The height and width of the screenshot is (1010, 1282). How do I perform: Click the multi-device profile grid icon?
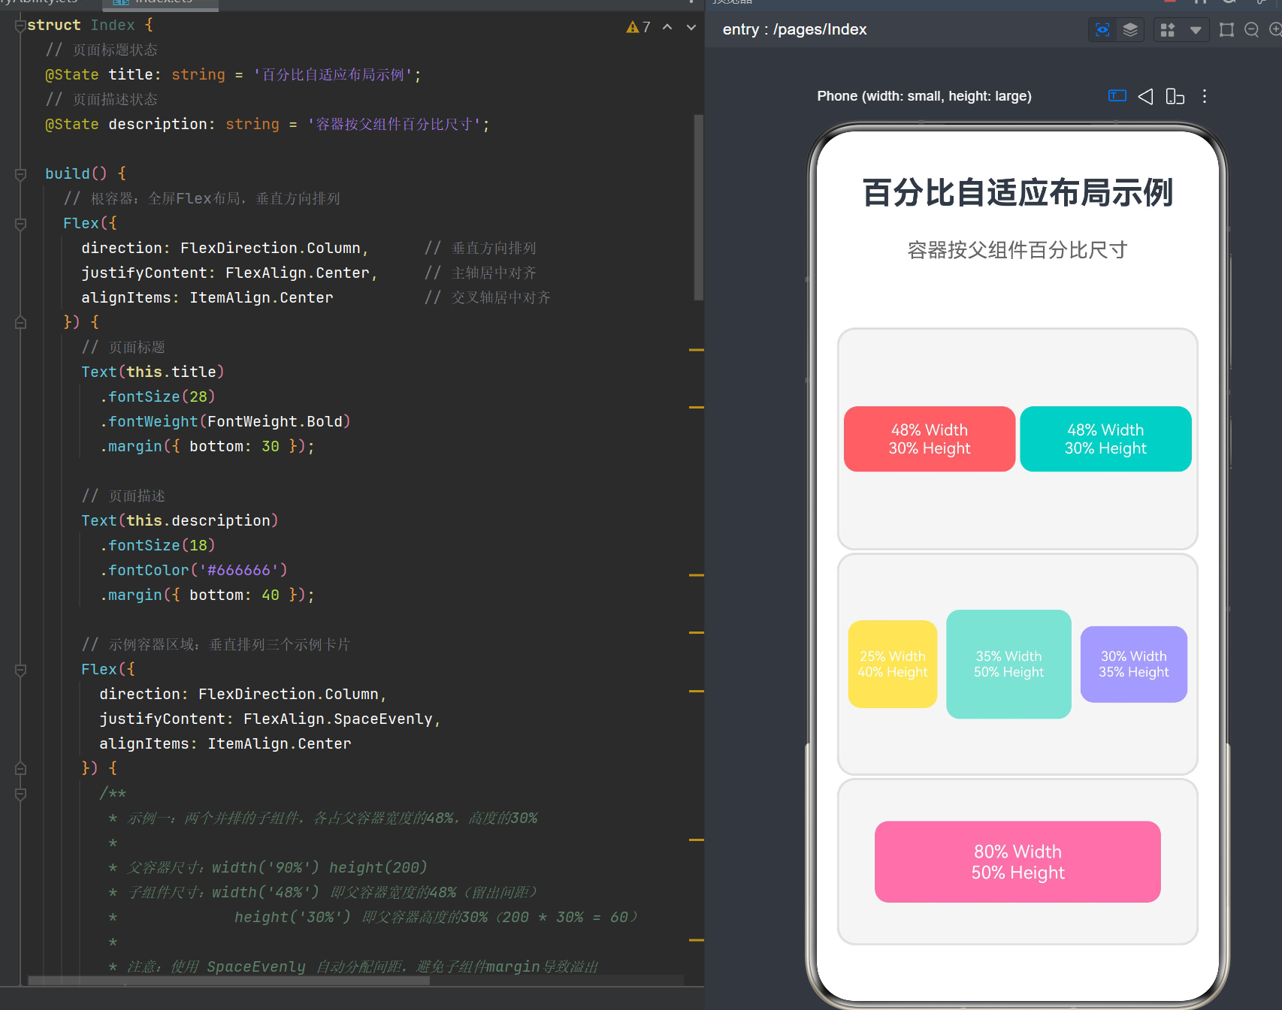tap(1168, 30)
